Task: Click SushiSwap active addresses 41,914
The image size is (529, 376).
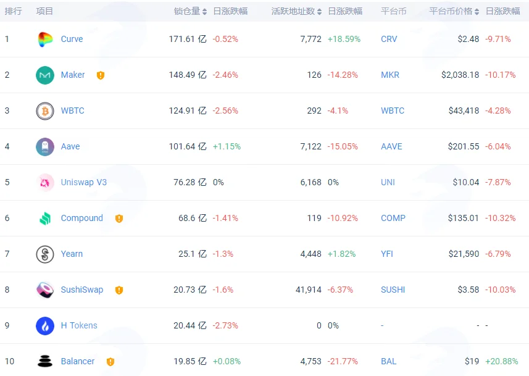Action: (309, 290)
